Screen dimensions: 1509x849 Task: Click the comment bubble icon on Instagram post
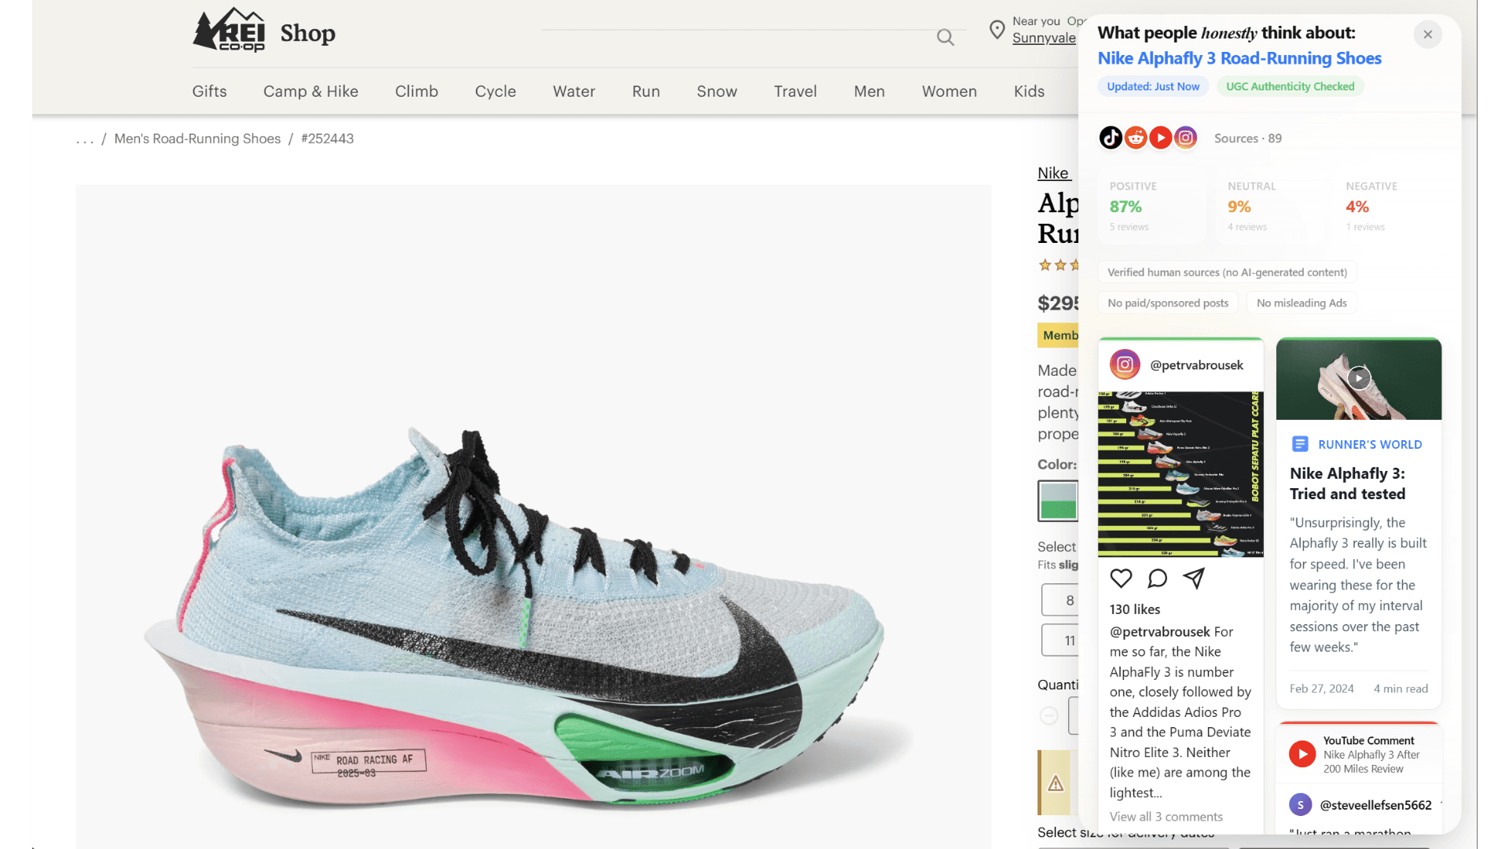1157,579
